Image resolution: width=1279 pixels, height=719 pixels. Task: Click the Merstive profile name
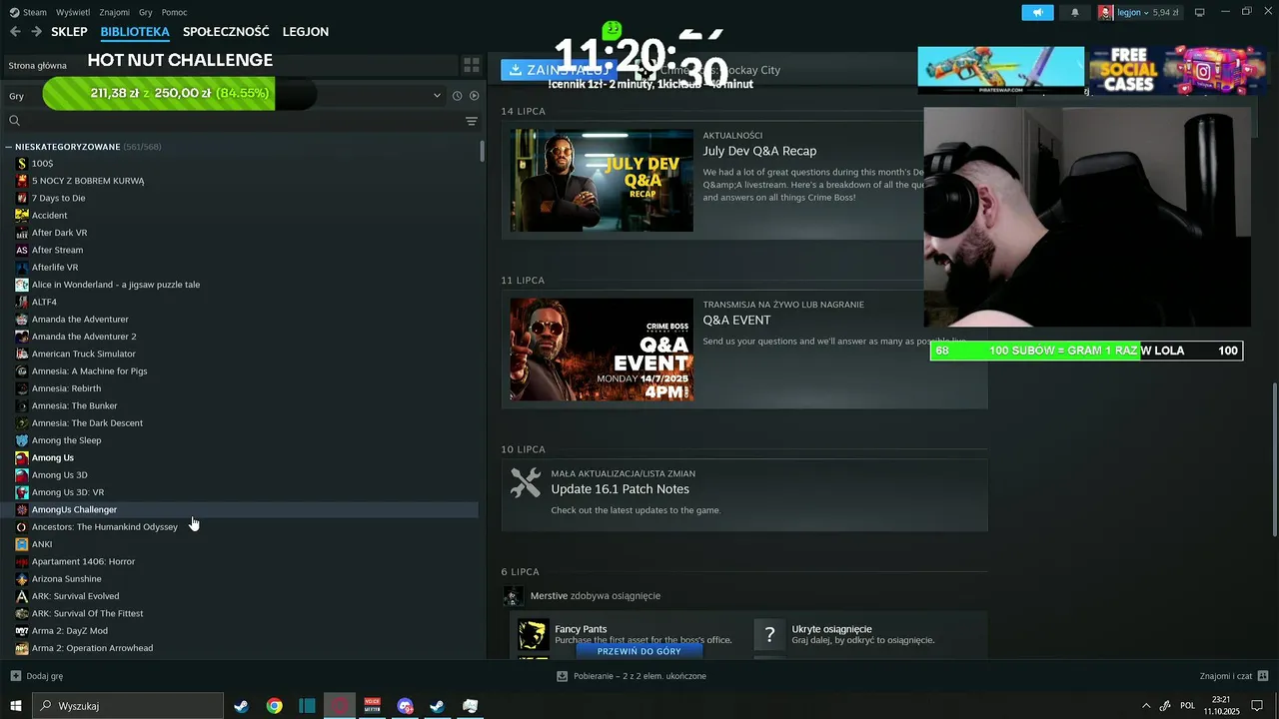[549, 596]
